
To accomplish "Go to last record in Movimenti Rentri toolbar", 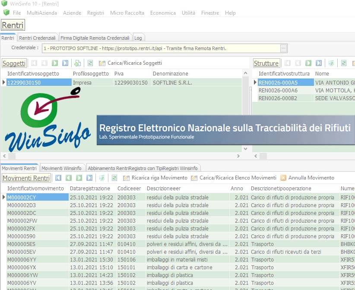I will [89, 178].
